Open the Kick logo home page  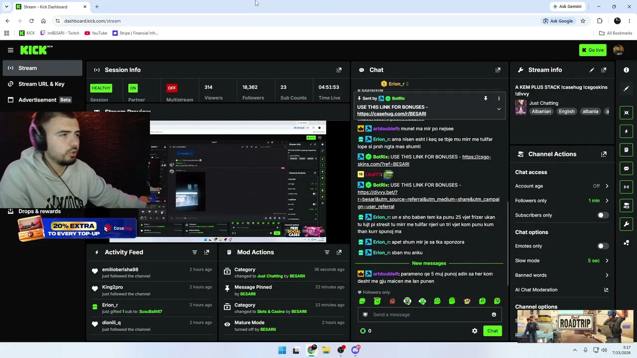[x=36, y=50]
